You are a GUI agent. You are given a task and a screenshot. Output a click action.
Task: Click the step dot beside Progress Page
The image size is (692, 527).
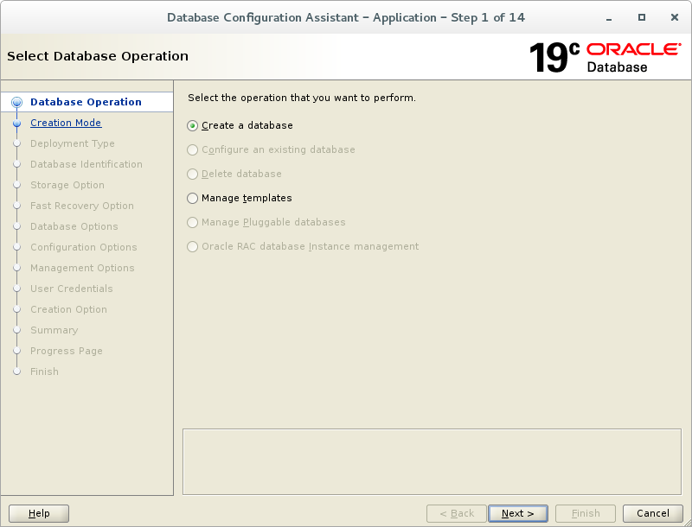(x=17, y=351)
